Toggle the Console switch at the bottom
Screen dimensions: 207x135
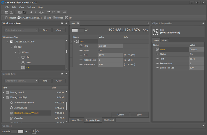click(17, 131)
